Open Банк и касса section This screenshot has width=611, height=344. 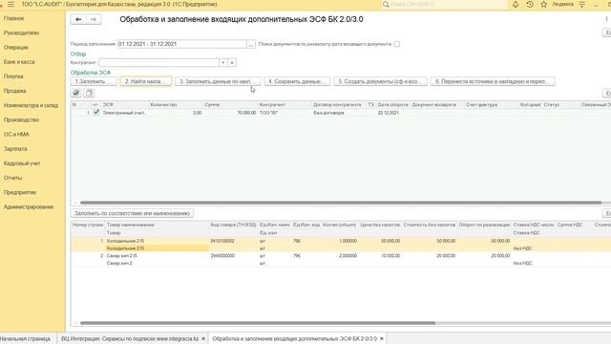point(19,61)
